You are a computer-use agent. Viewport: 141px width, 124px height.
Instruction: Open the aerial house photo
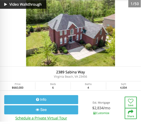[70, 33]
